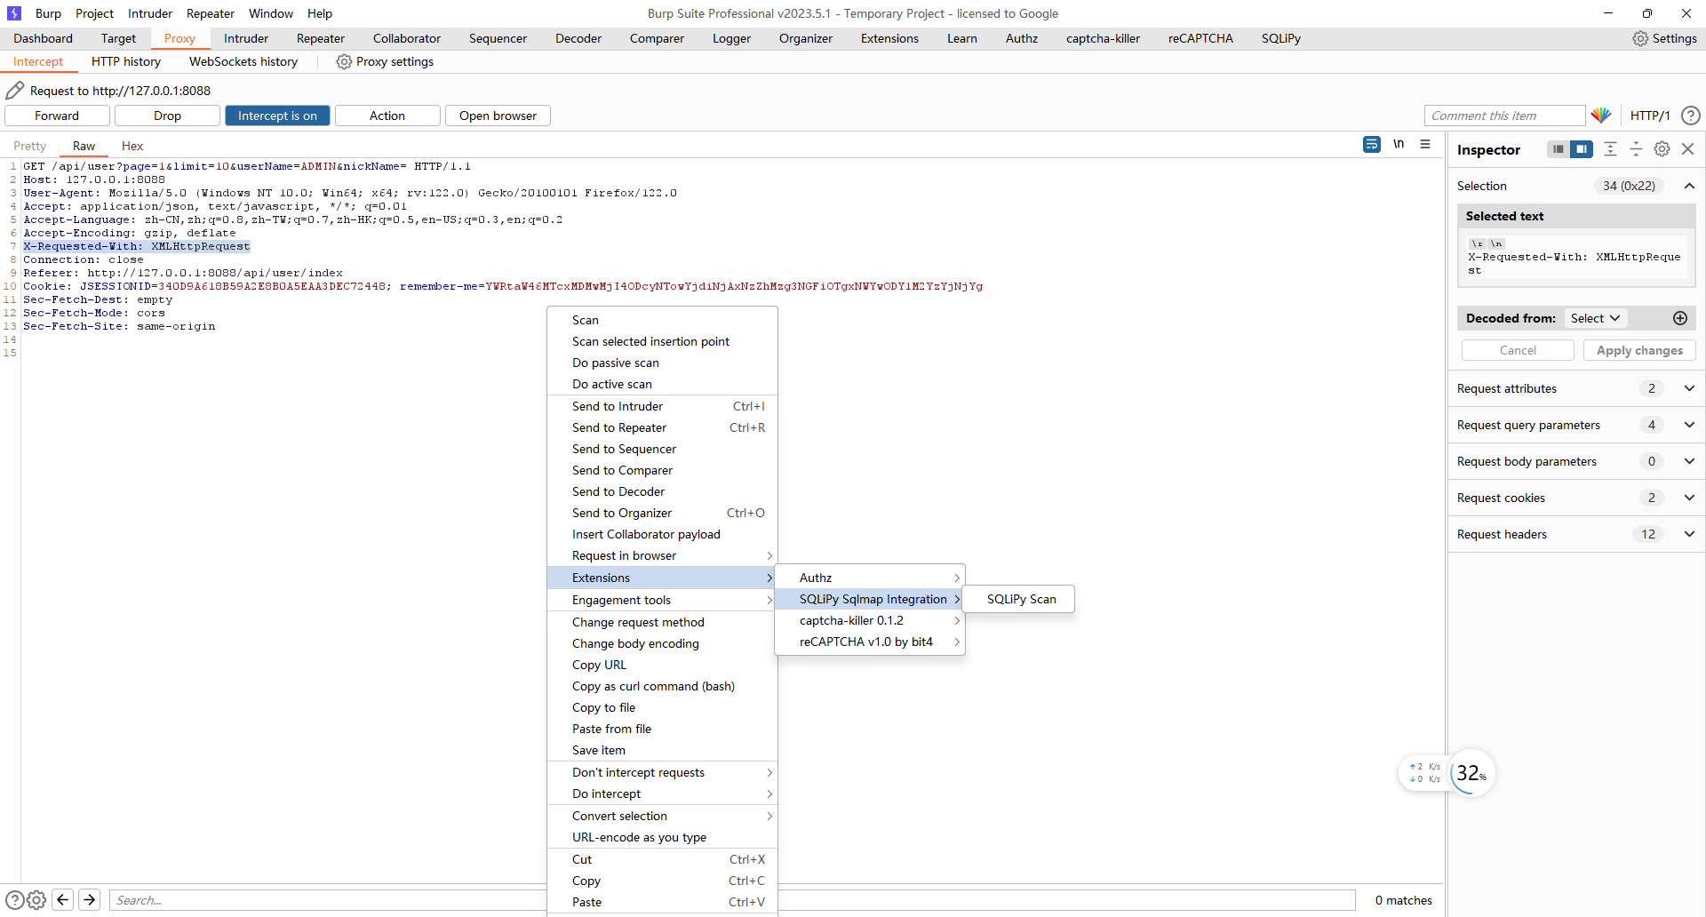The height and width of the screenshot is (917, 1706).
Task: Switch to the Pretty view tab
Action: click(29, 146)
